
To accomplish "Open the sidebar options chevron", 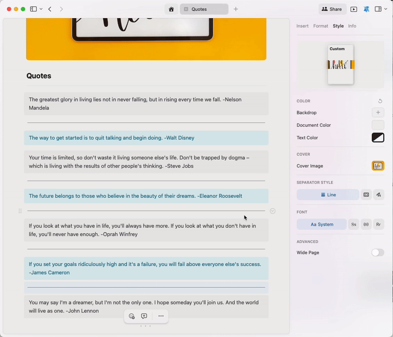I will 41,9.
